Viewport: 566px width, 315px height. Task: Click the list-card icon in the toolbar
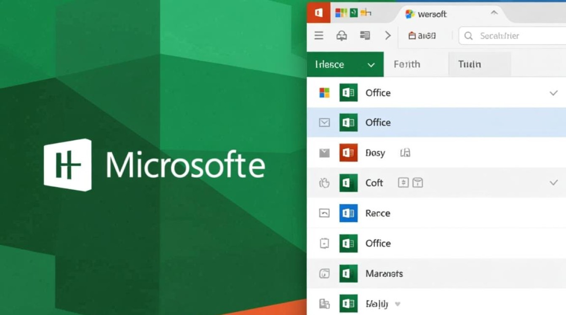[365, 36]
